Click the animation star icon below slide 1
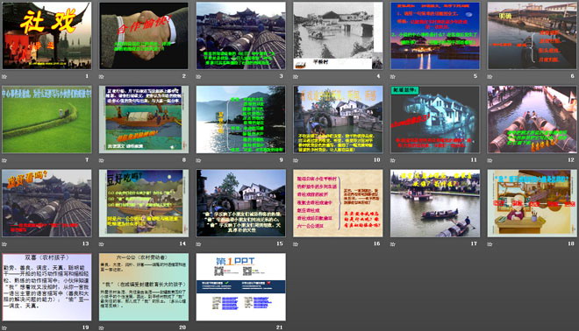 click(x=4, y=77)
